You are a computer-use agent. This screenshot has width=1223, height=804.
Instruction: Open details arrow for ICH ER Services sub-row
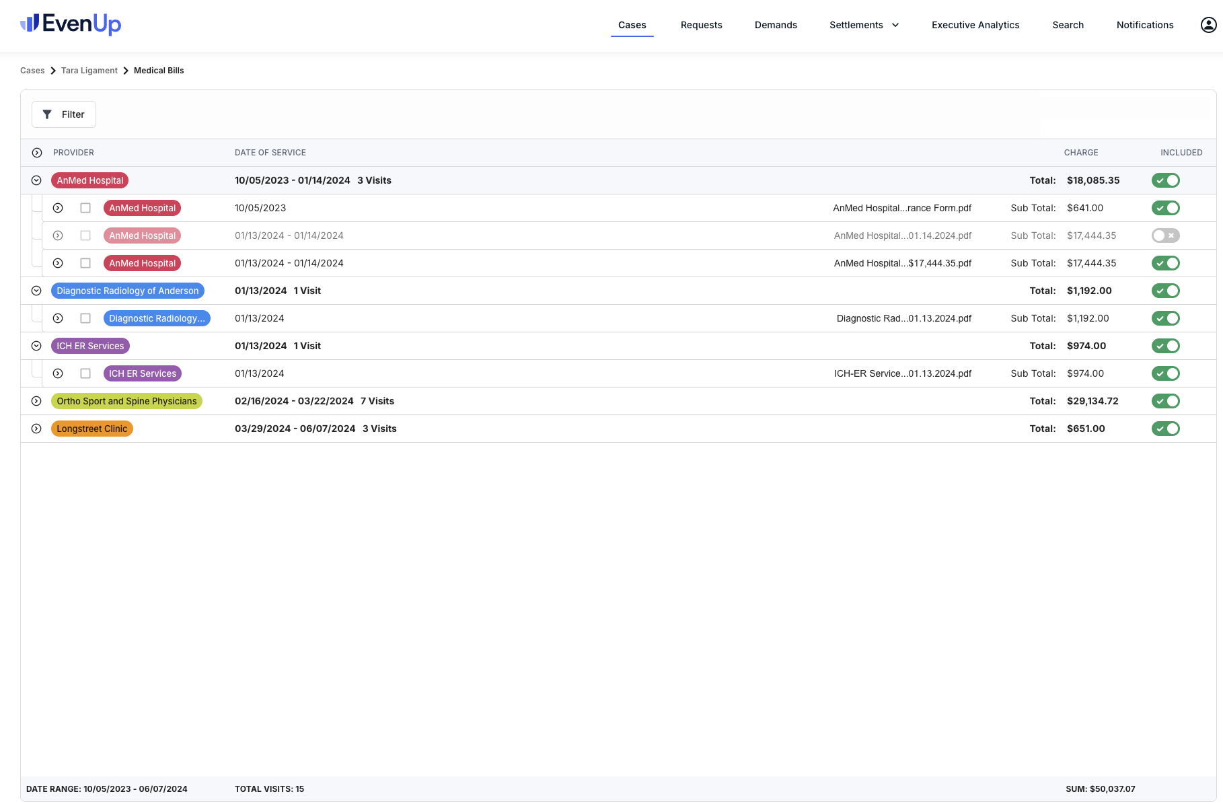[58, 373]
